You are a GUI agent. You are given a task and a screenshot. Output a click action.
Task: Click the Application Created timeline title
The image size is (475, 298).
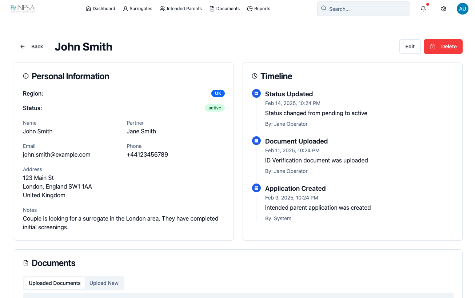click(295, 188)
